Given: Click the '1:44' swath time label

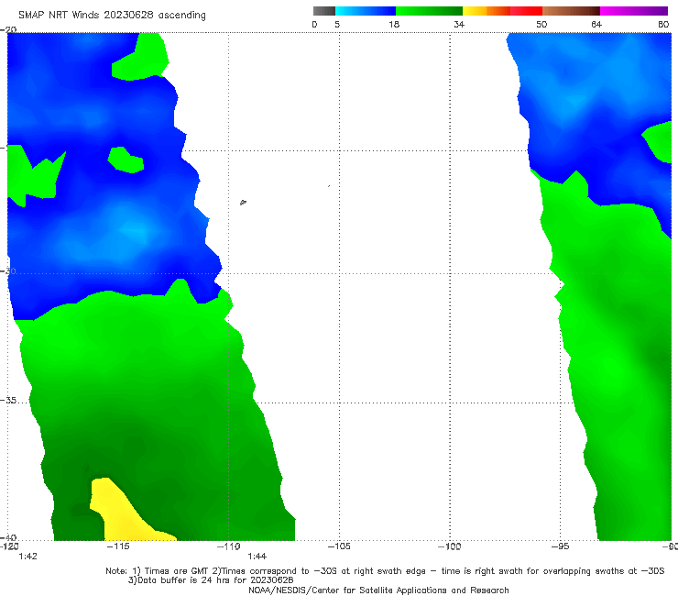Looking at the screenshot, I should pos(257,557).
